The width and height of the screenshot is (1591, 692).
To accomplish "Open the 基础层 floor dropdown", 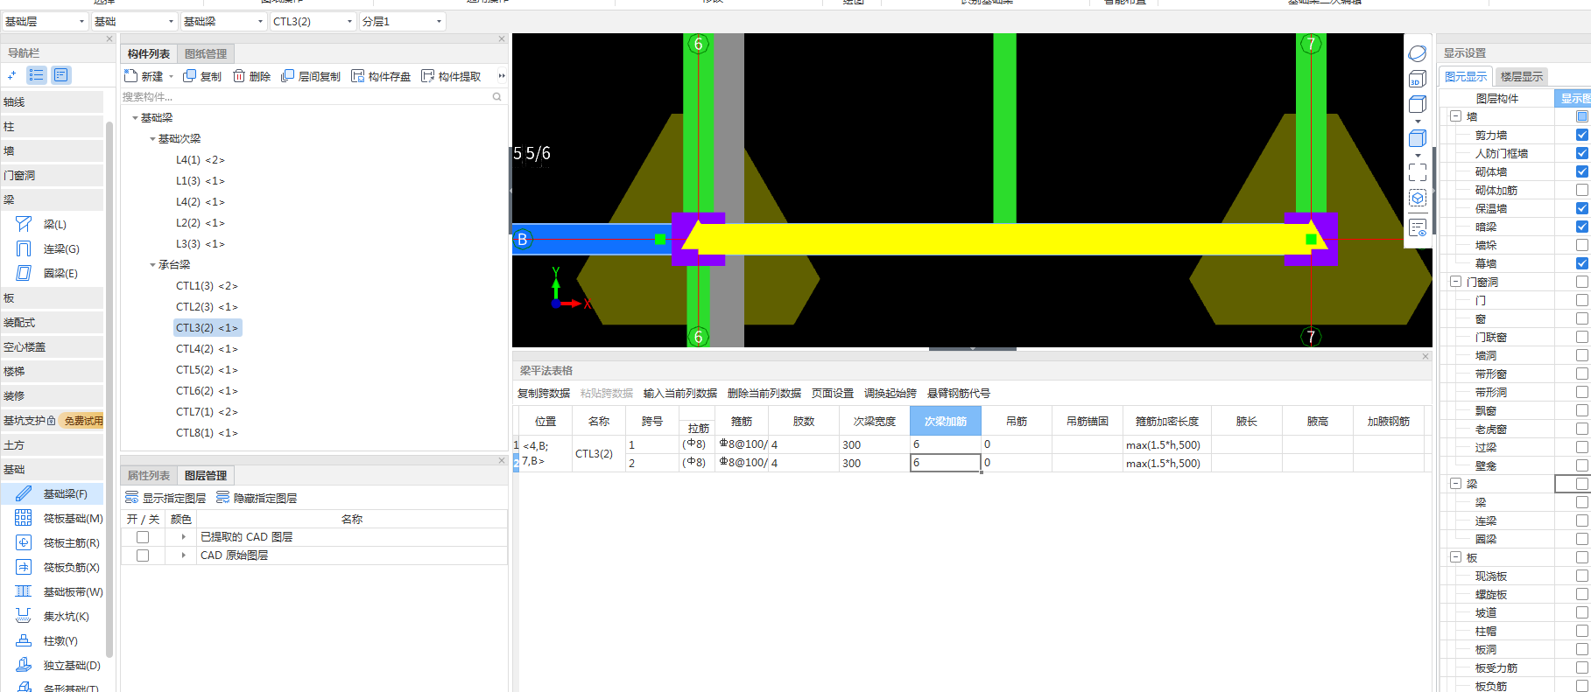I will coord(45,21).
